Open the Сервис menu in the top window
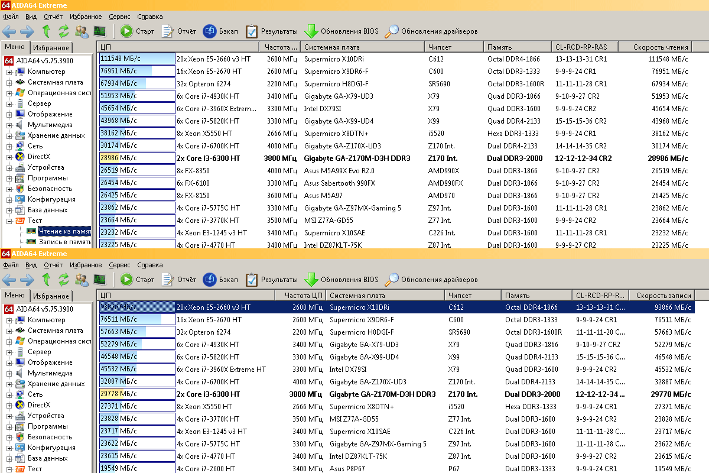The height and width of the screenshot is (473, 709). click(x=120, y=17)
